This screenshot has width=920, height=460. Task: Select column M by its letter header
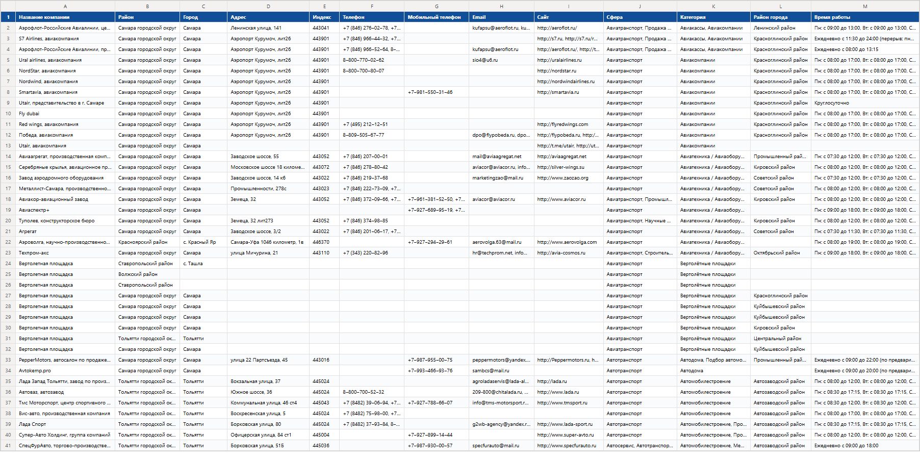click(865, 6)
